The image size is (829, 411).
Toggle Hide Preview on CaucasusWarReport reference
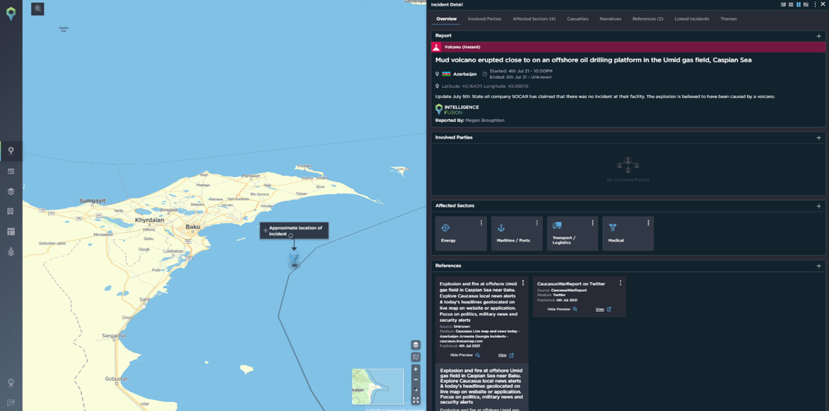pyautogui.click(x=562, y=309)
